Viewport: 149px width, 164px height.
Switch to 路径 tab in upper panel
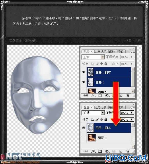click(x=112, y=52)
